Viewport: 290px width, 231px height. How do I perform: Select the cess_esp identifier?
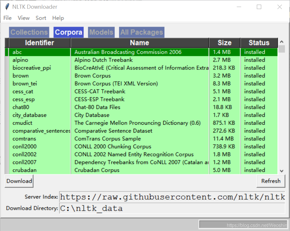tap(24, 99)
